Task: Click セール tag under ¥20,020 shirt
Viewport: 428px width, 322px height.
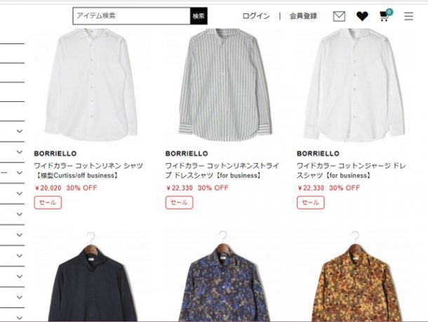Action: point(48,202)
